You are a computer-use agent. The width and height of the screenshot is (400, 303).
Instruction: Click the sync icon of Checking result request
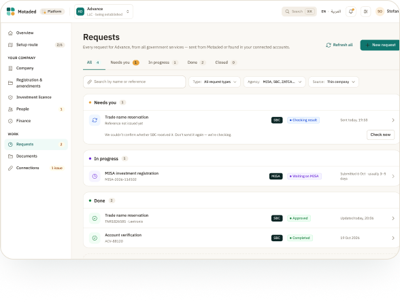[95, 120]
